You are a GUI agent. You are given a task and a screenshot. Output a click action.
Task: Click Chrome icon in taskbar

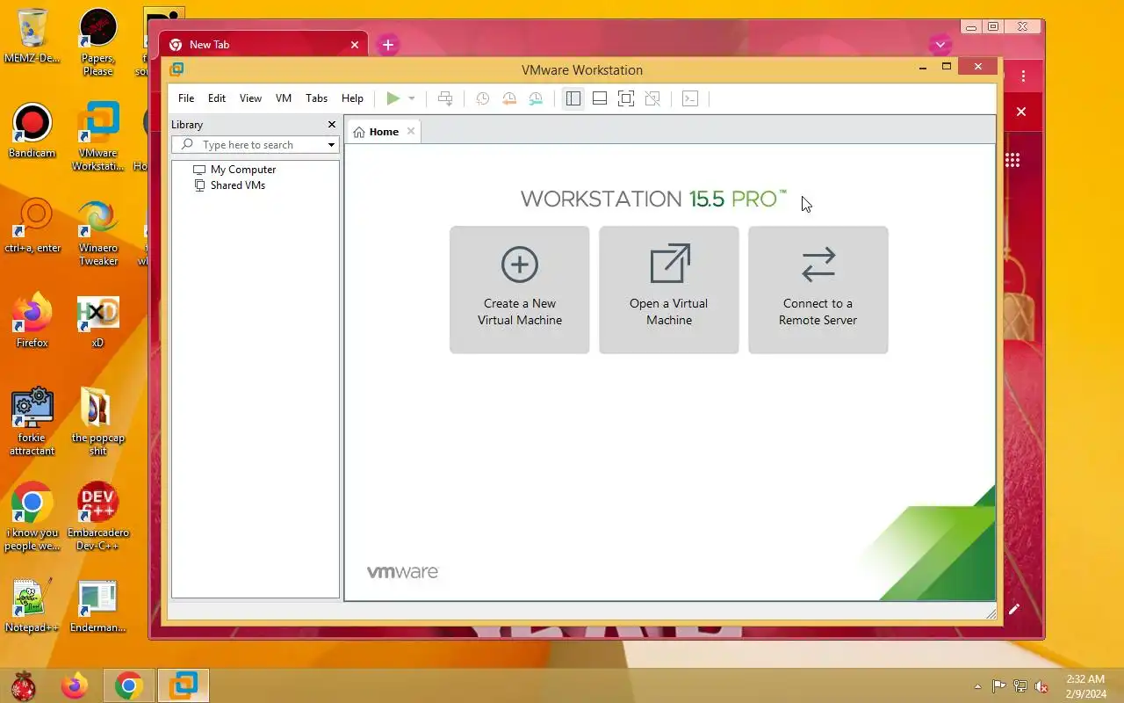point(129,685)
